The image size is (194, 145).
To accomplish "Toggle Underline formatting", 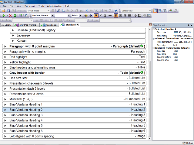I will (105, 15).
